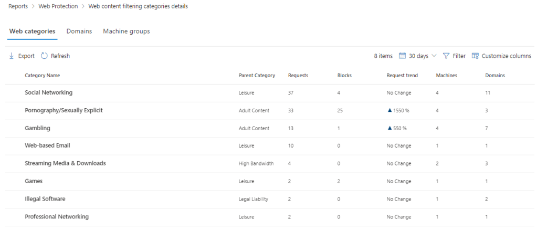Click the Refresh circular arrow icon
This screenshot has height=241, width=537.
pos(44,56)
